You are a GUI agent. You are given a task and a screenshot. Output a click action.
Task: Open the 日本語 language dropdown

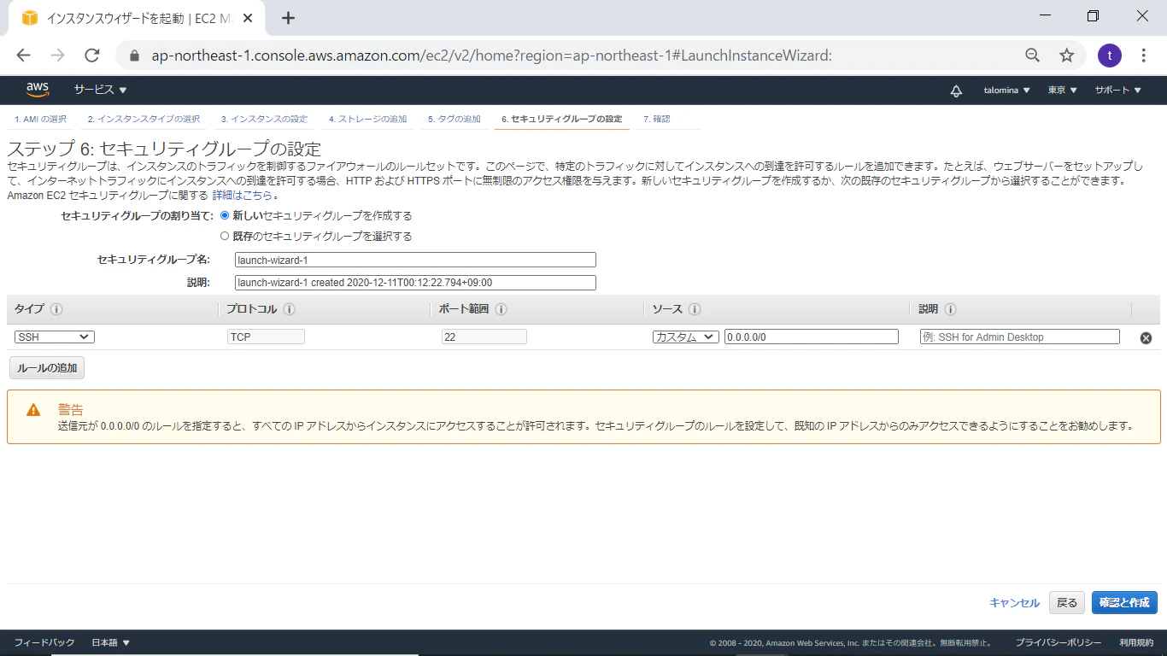(110, 642)
